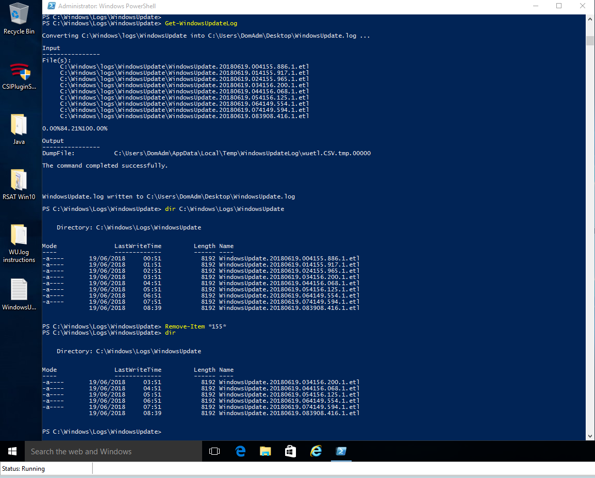Open the Windows Store taskbar icon

point(290,451)
